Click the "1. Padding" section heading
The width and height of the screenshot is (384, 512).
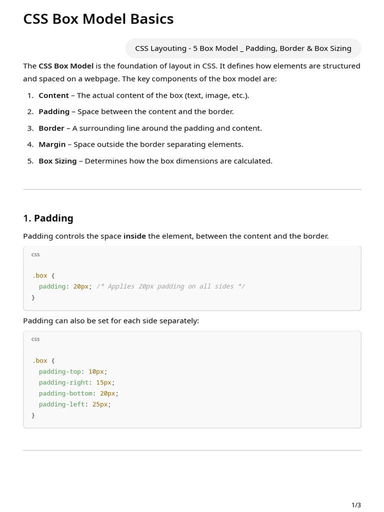48,218
